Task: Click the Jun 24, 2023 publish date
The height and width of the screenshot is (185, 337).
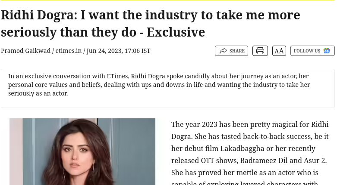Action: pyautogui.click(x=118, y=51)
